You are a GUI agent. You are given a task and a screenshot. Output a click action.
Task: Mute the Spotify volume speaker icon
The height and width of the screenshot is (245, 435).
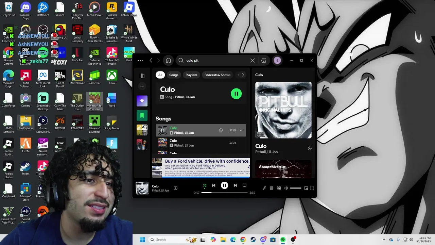pyautogui.click(x=286, y=188)
